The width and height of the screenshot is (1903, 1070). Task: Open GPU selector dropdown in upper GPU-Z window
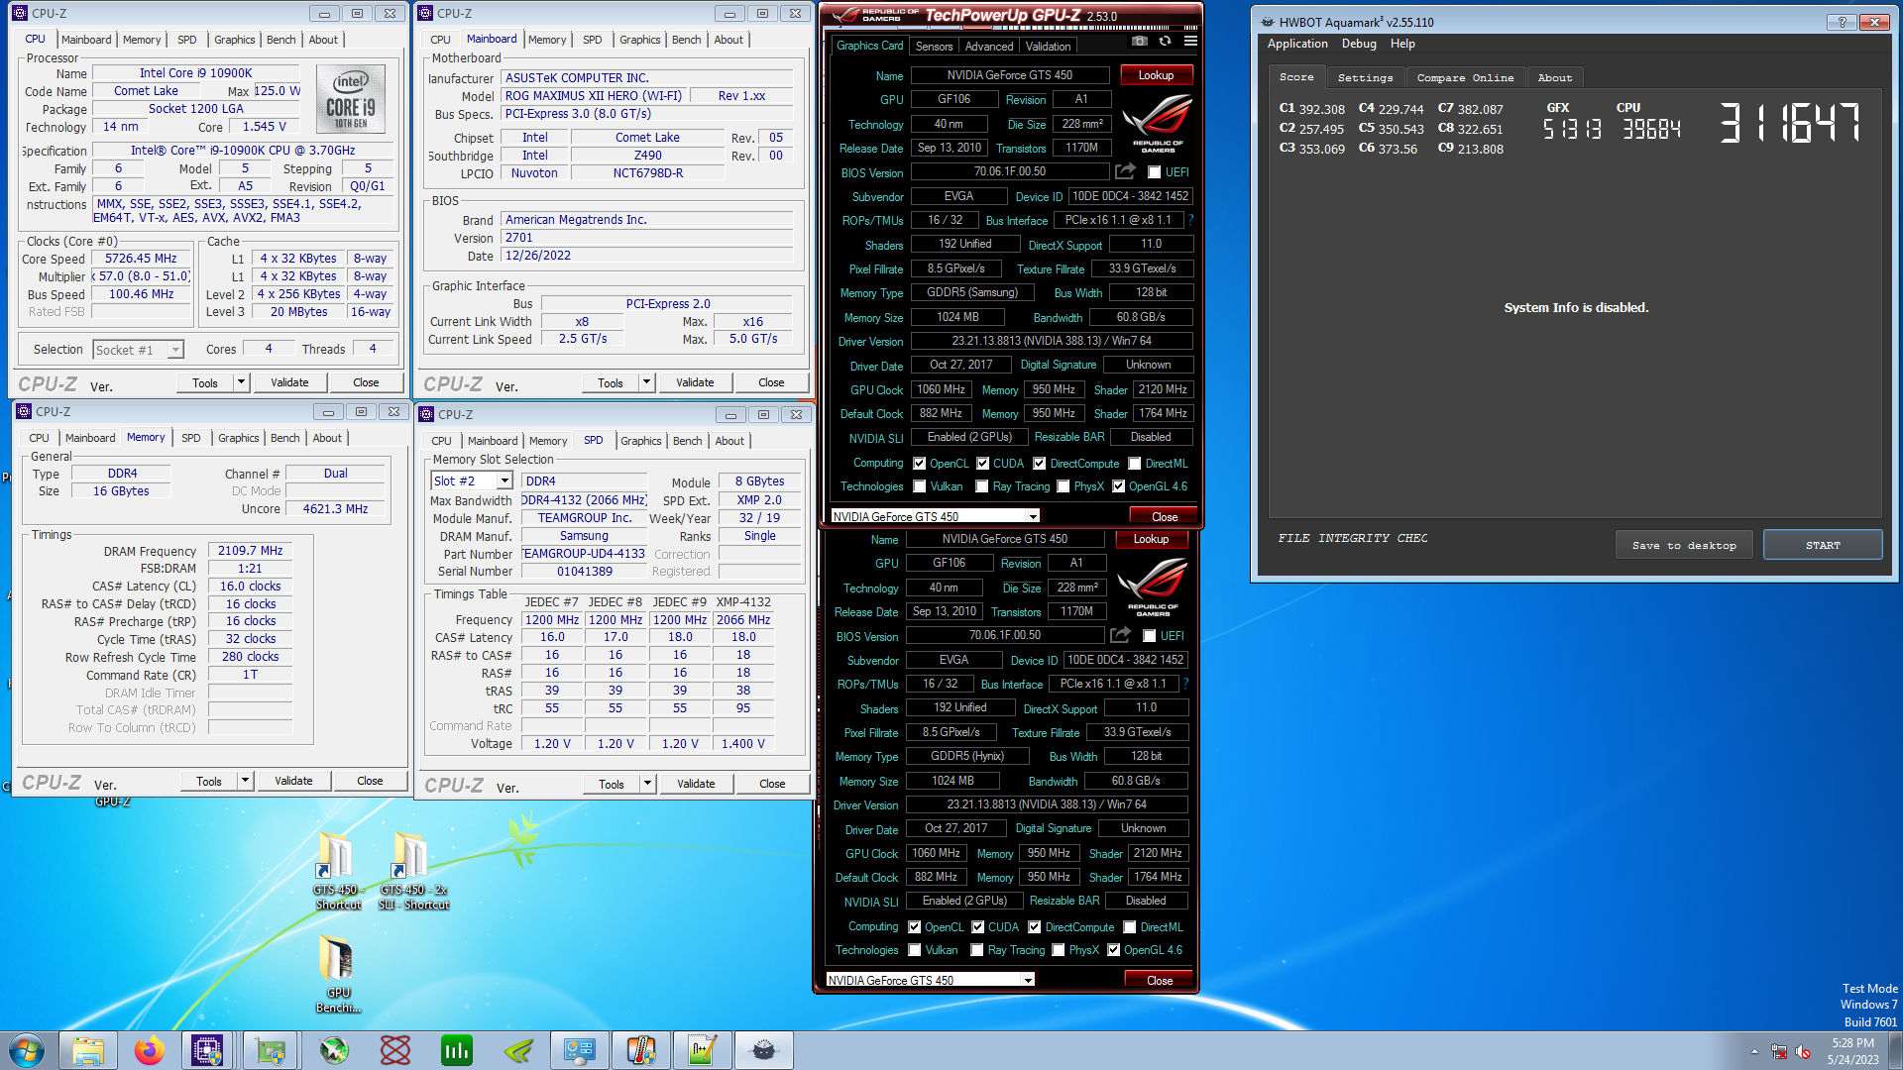click(1032, 516)
